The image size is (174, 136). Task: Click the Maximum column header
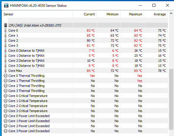132,14
